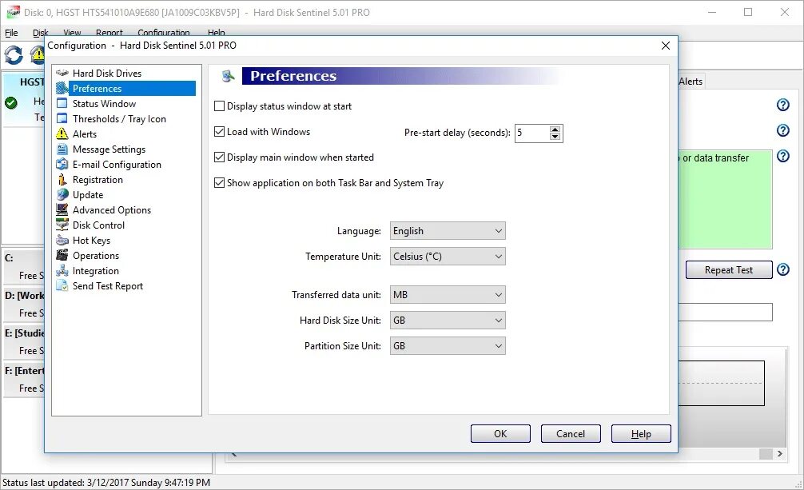804x490 pixels.
Task: Click the Update globe icon
Action: [x=62, y=194]
